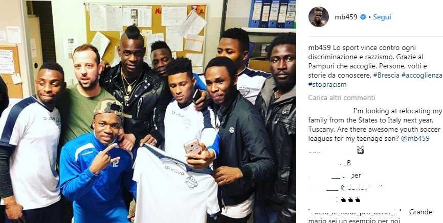Click the pink smartphone in the photo
This screenshot has width=443, height=223.
pos(192,146)
